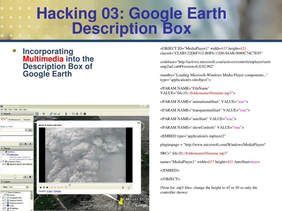Image resolution: width=282 pixels, height=211 pixels.
Task: Expand the Global Awareness layer node
Action: pyautogui.click(x=3, y=203)
